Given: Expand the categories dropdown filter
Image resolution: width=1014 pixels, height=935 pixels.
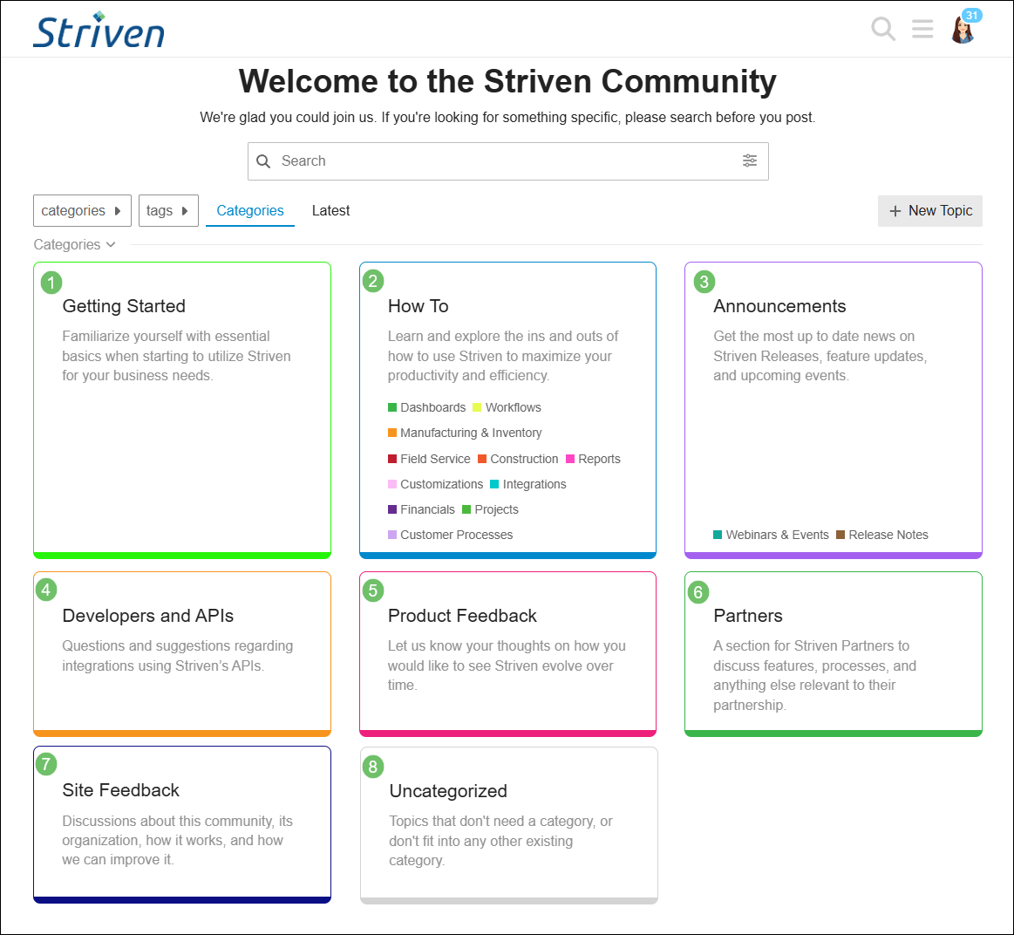Looking at the screenshot, I should pos(82,211).
